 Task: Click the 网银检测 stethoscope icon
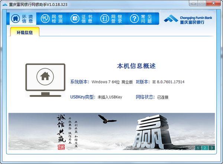pyautogui.click(x=45, y=19)
